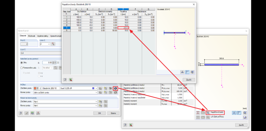Close the Napěťové body dialog window
The width and height of the screenshot is (266, 131).
click(x=194, y=5)
